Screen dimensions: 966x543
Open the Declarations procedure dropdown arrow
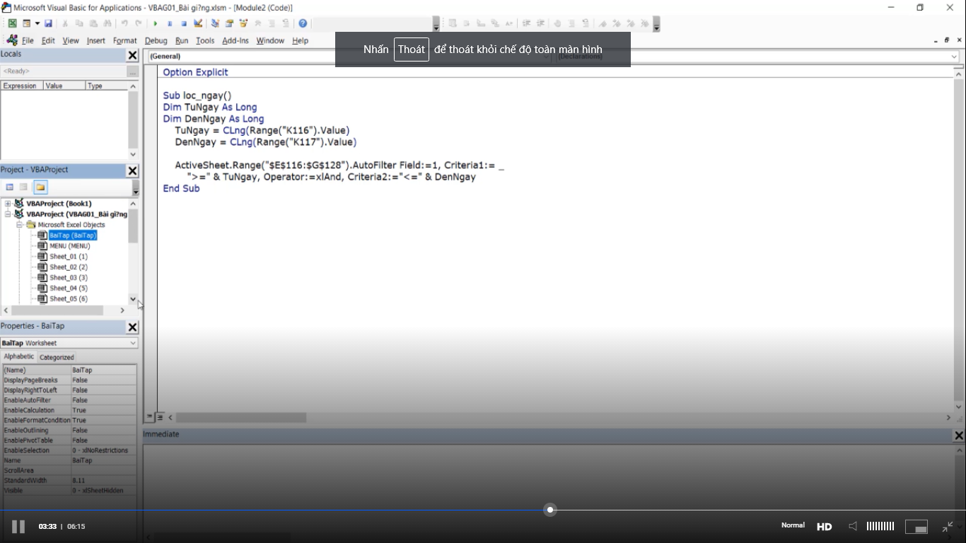(x=954, y=57)
